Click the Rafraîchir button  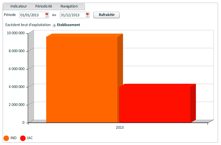[x=107, y=15]
